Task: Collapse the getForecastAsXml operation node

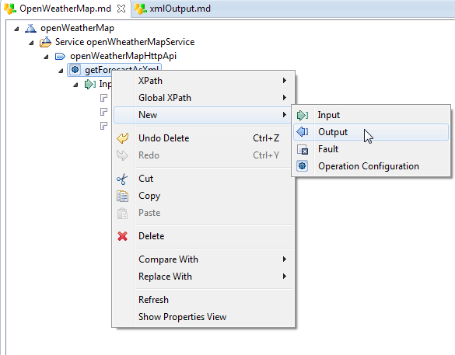Action: (x=61, y=71)
